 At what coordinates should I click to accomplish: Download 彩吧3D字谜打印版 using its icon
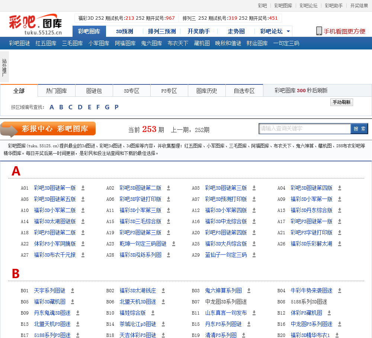point(169,199)
